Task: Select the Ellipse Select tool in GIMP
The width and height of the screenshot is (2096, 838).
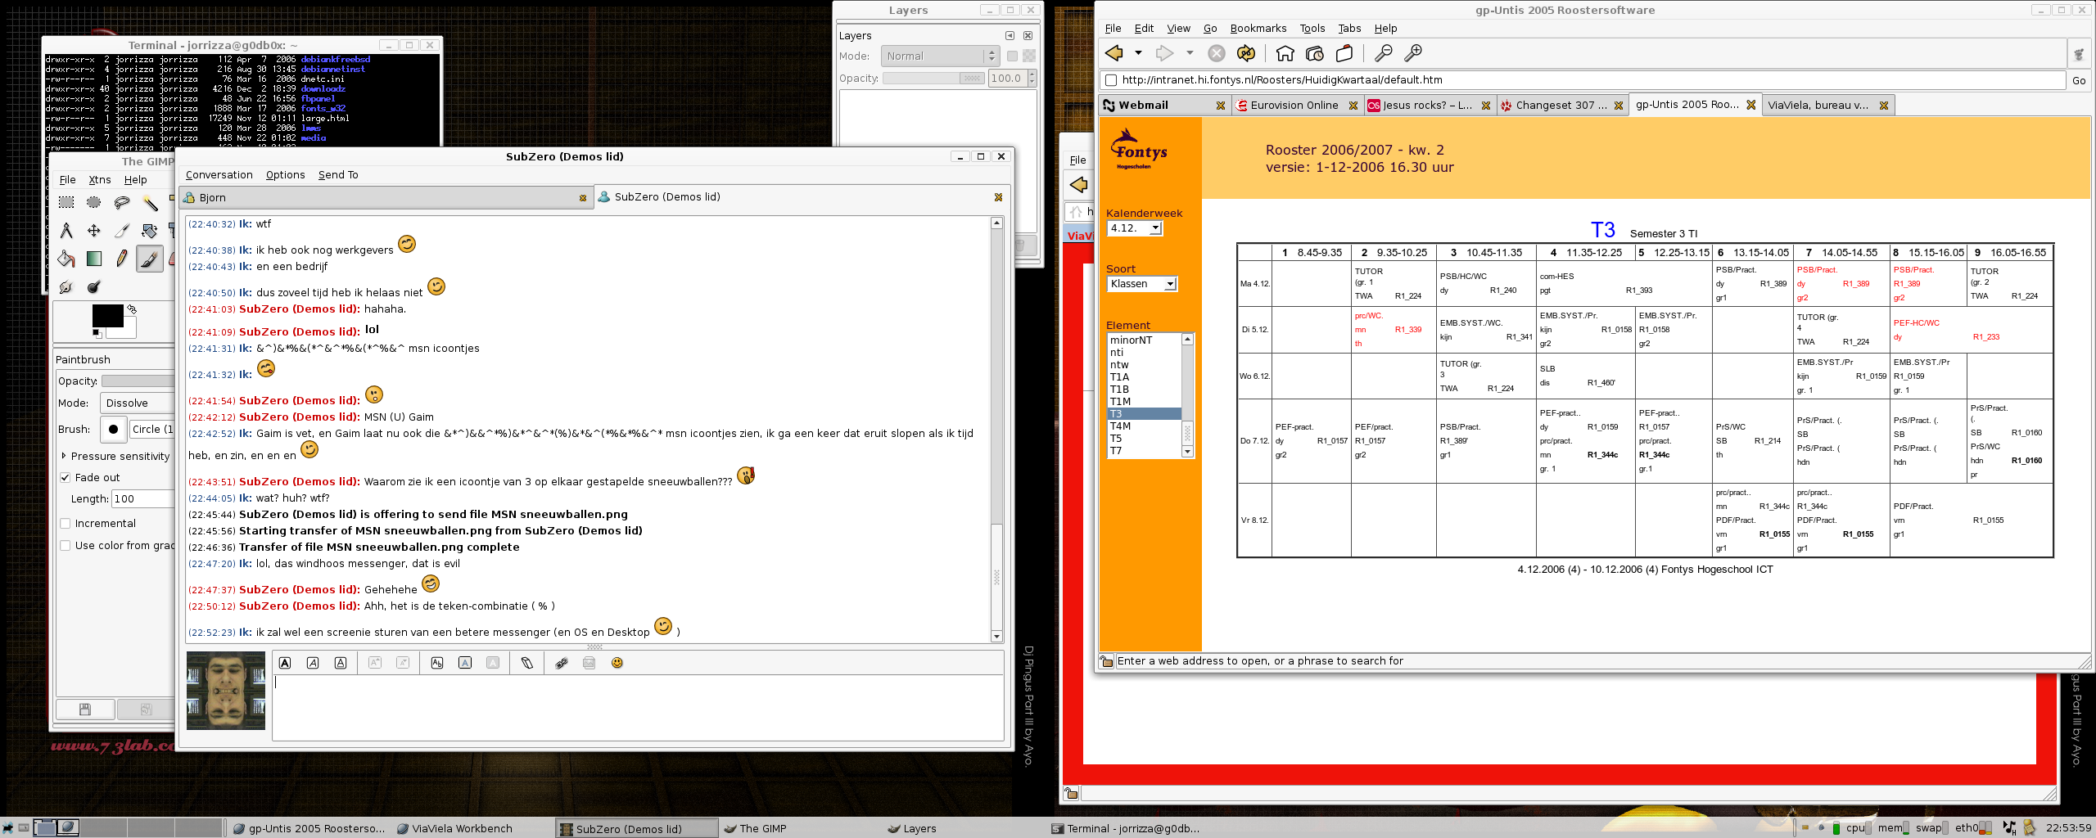Action: (94, 203)
